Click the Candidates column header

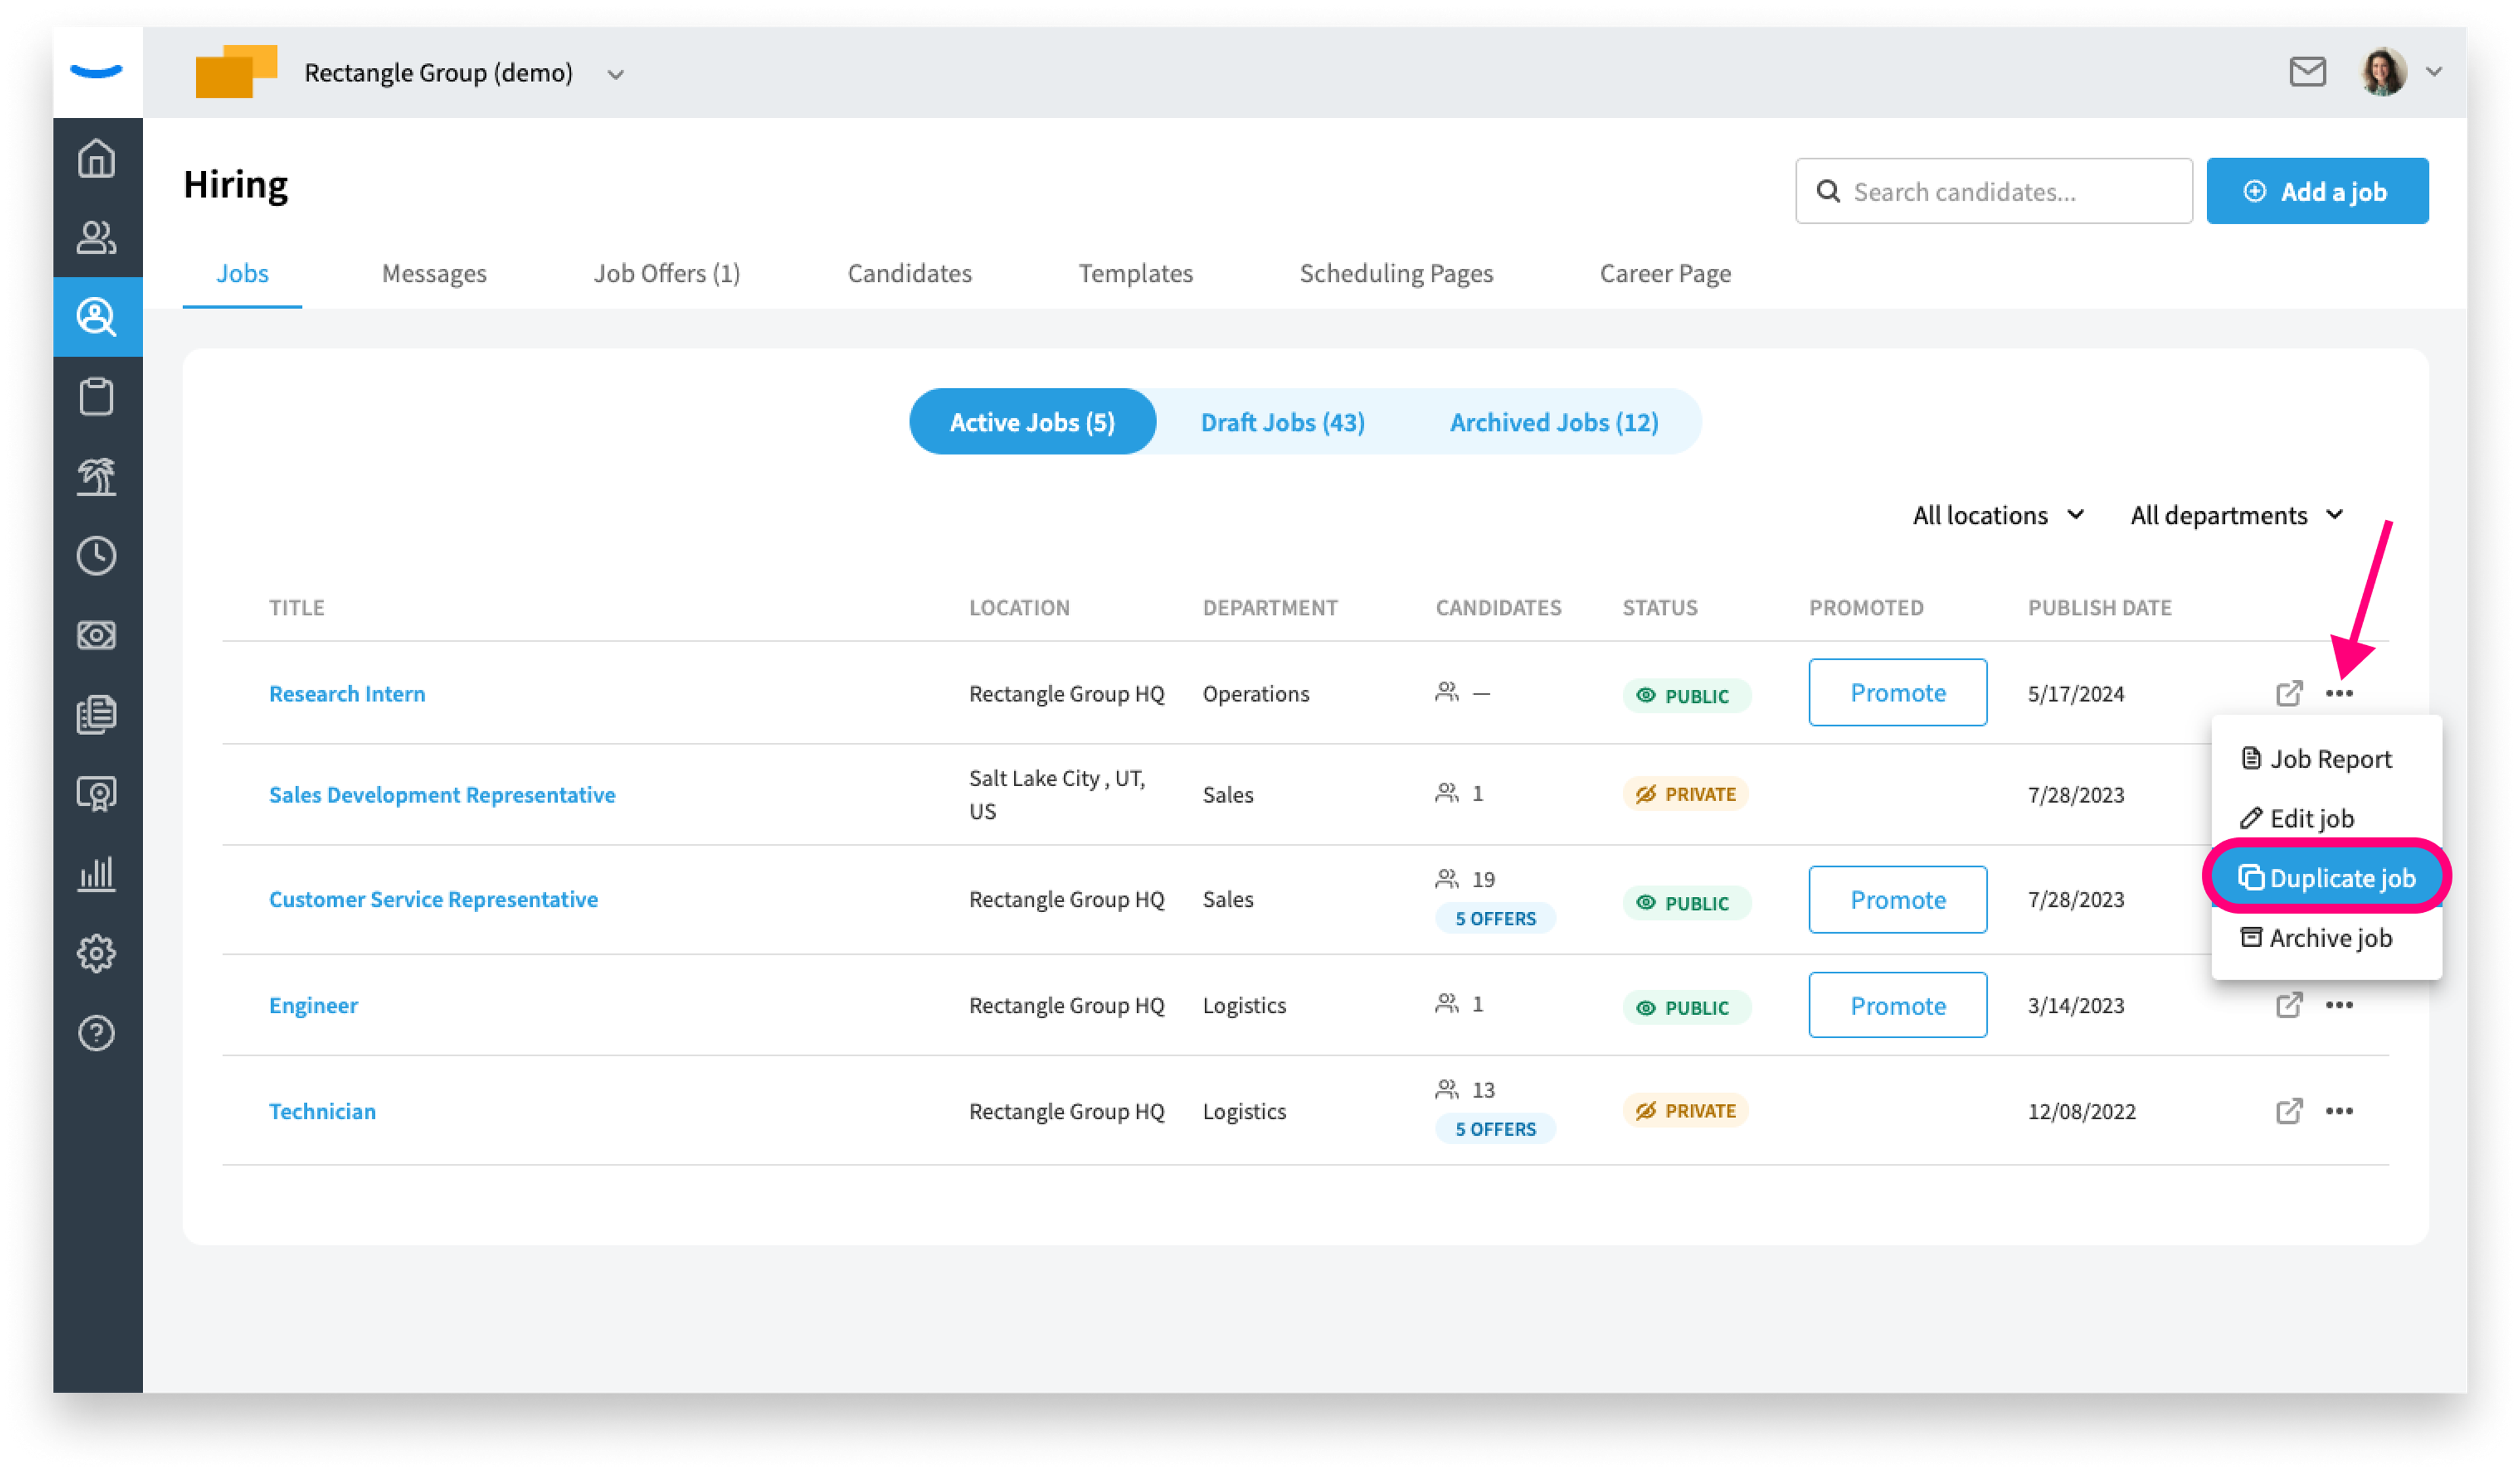click(x=1498, y=608)
